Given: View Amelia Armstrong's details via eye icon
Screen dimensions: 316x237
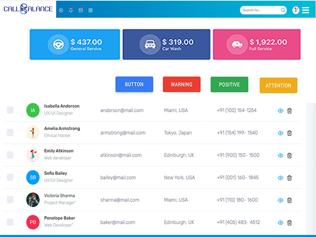Looking at the screenshot, I should click(280, 133).
